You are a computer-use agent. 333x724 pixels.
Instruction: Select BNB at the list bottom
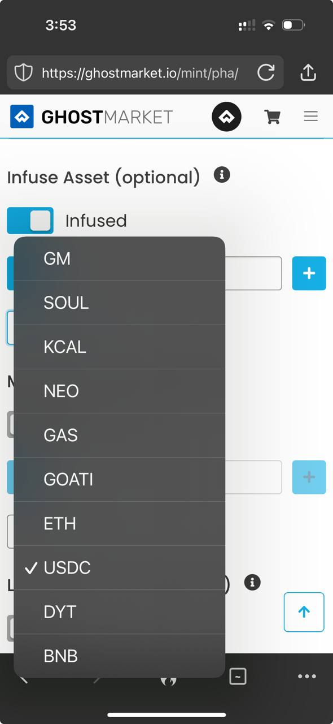click(120, 656)
